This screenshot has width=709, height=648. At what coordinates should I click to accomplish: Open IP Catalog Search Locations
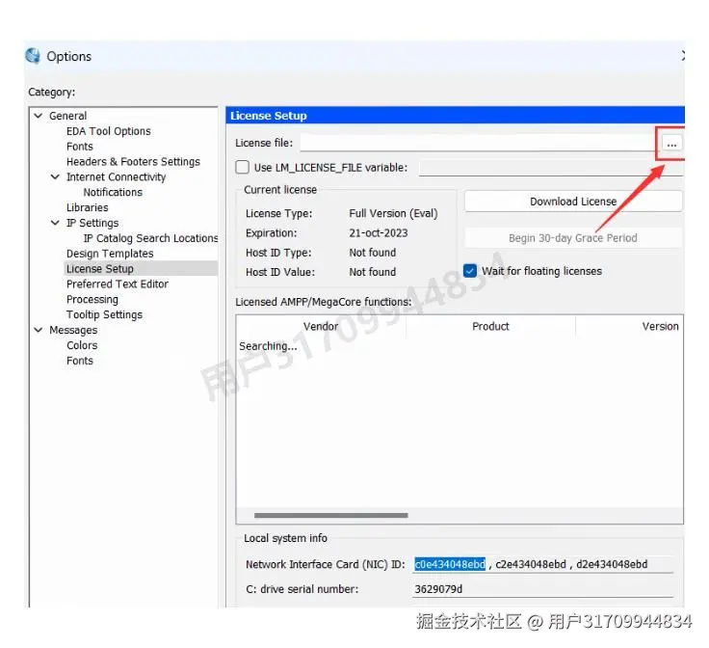[150, 238]
